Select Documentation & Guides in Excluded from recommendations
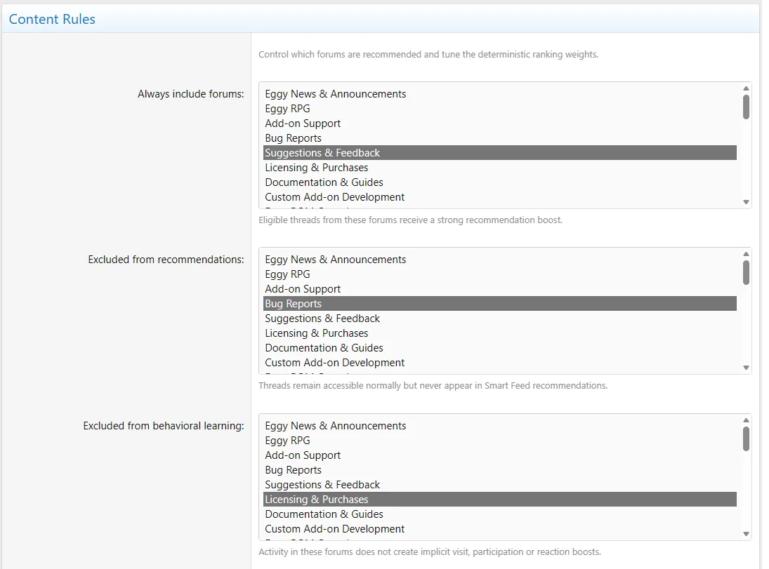Image resolution: width=769 pixels, height=569 pixels. pos(500,348)
